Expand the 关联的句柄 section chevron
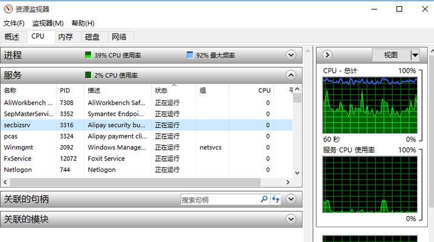This screenshot has height=242, width=434. click(x=291, y=199)
